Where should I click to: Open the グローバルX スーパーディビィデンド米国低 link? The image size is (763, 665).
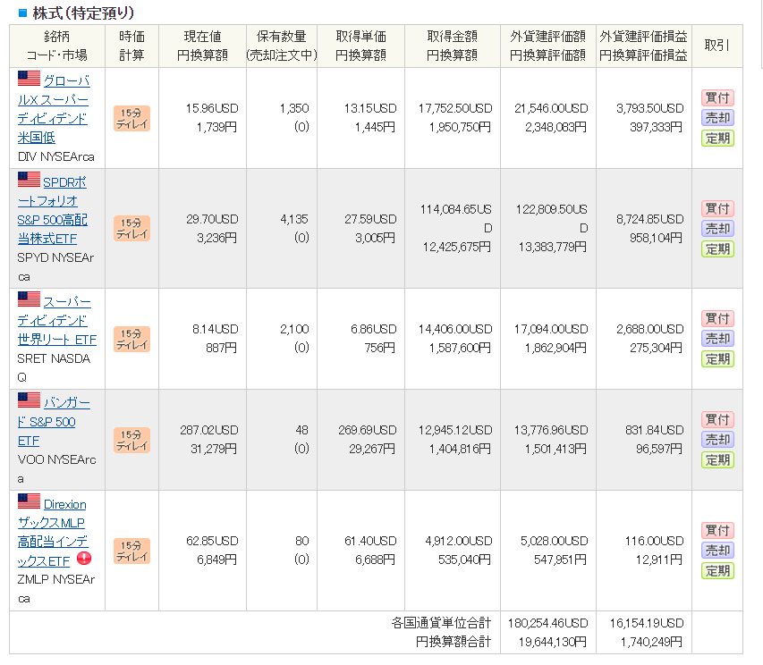point(54,109)
